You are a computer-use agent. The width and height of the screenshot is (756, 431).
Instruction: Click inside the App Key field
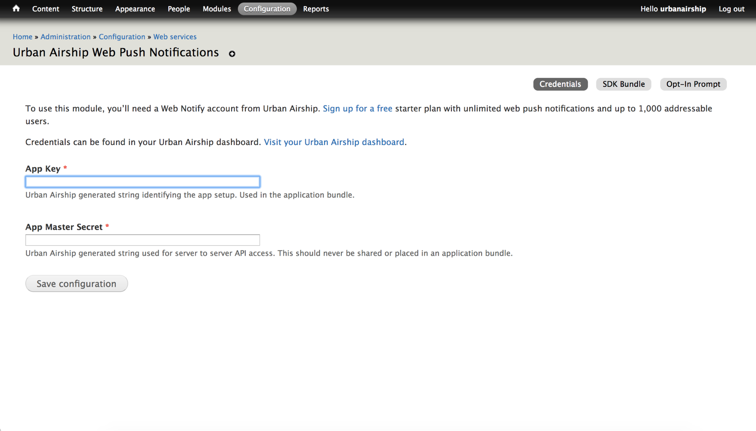pyautogui.click(x=142, y=182)
